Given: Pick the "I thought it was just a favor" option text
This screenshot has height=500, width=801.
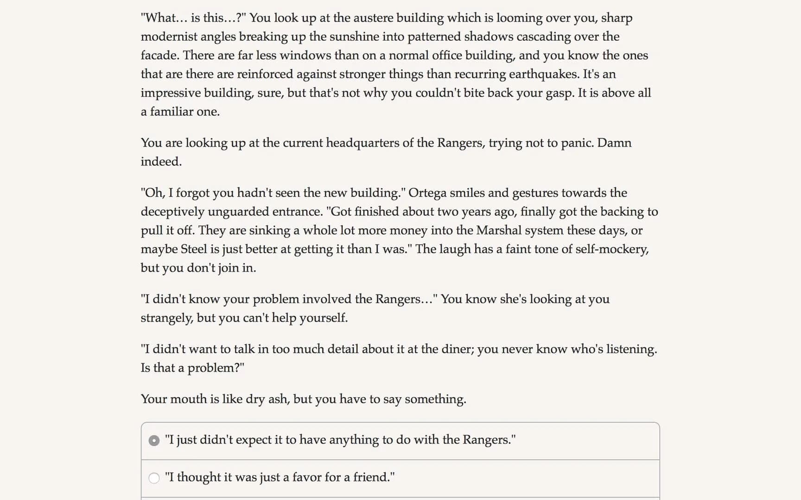Looking at the screenshot, I should [x=280, y=477].
